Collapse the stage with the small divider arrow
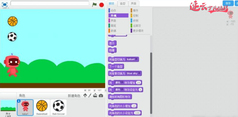 click(x=106, y=90)
